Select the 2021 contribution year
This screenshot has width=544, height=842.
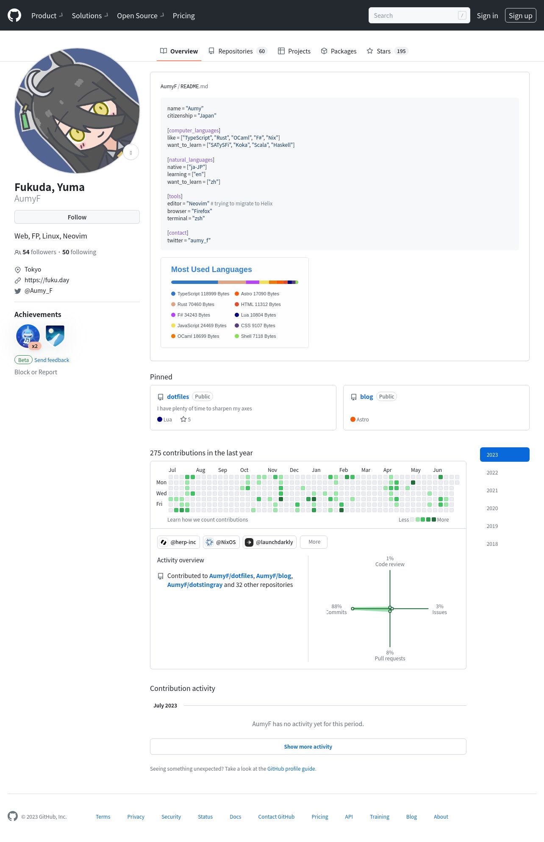coord(505,490)
